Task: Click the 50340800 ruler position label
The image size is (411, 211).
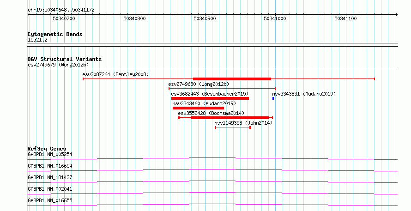Action: pyautogui.click(x=134, y=18)
